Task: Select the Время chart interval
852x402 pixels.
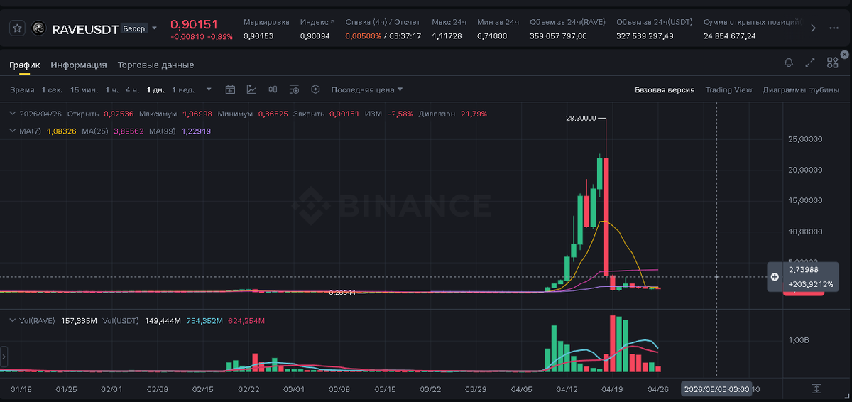Action: (x=22, y=90)
